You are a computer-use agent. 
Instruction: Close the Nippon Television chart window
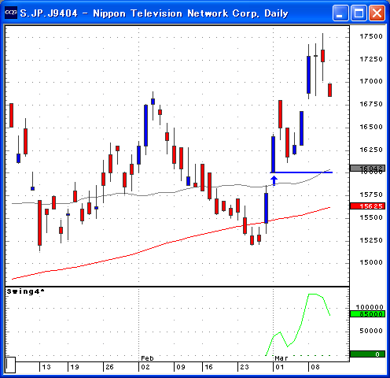(377, 13)
